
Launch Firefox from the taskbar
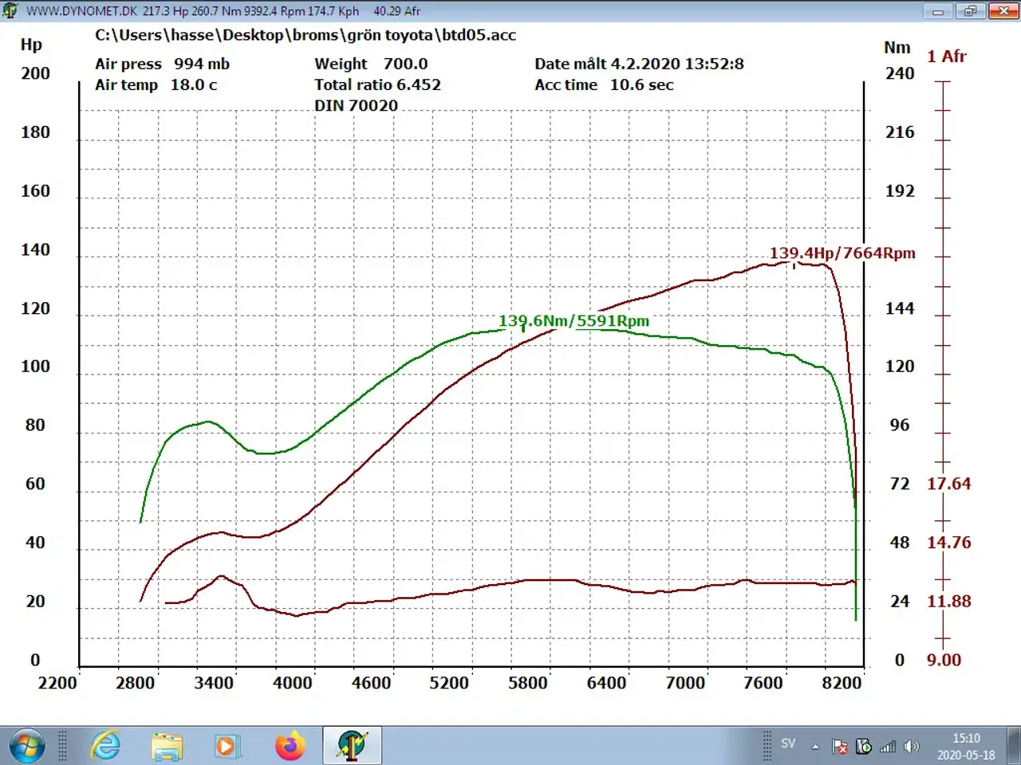click(290, 747)
